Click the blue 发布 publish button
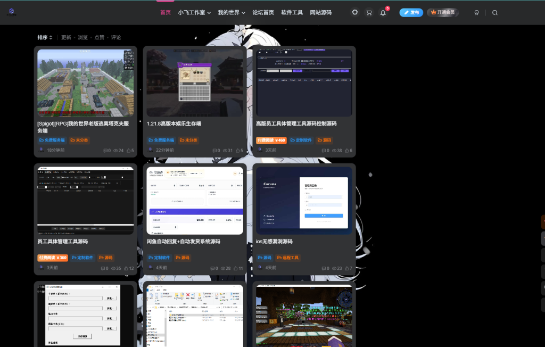Screen dimensions: 545x347 coord(411,13)
